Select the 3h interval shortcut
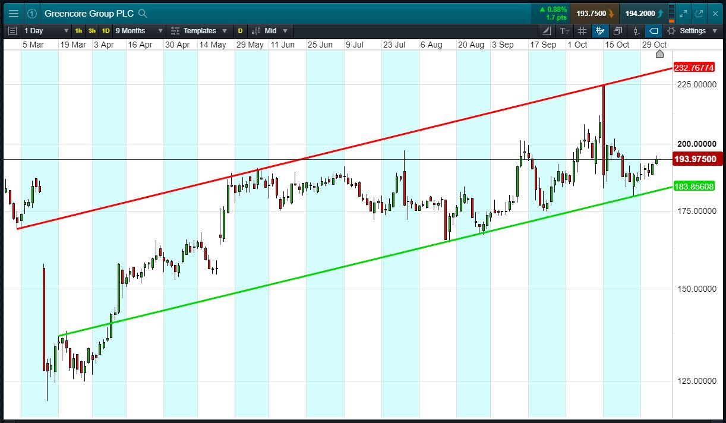The image size is (726, 423). tap(92, 31)
